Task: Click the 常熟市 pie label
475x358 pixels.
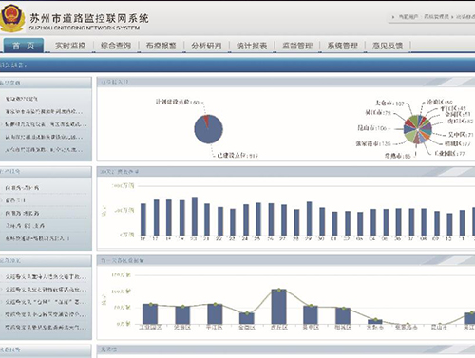Action: (398, 156)
